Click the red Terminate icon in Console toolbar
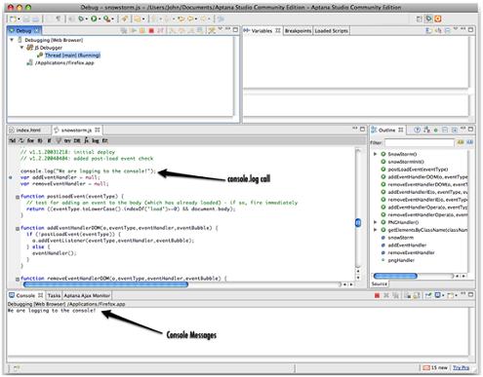This screenshot has height=377, width=483. pyautogui.click(x=377, y=295)
